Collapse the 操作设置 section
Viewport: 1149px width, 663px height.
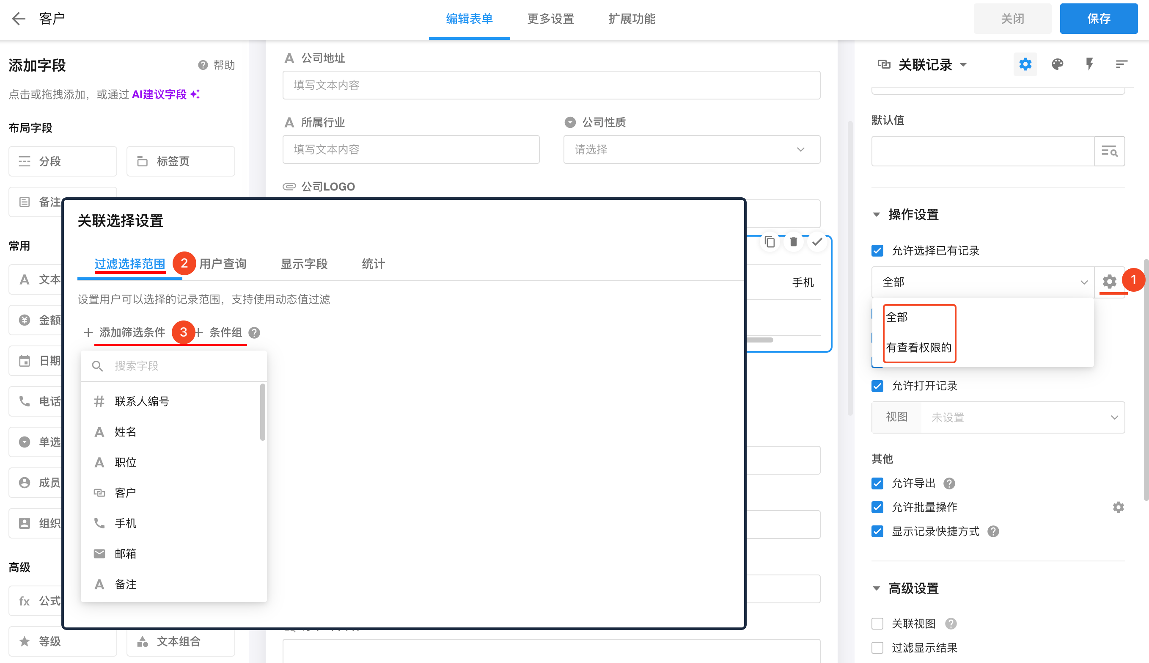pyautogui.click(x=877, y=215)
